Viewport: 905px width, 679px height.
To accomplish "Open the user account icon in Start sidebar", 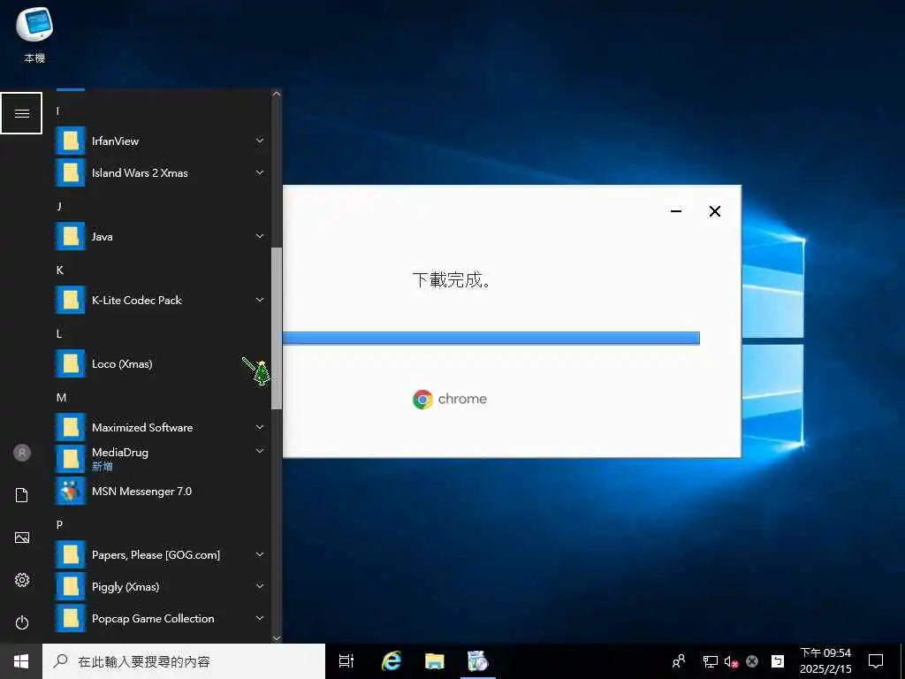I will click(22, 453).
